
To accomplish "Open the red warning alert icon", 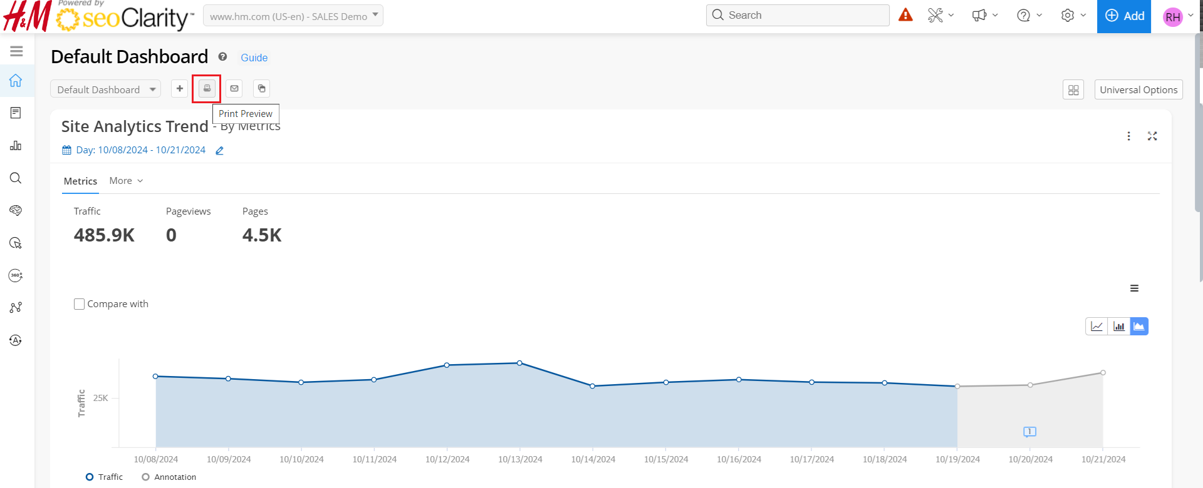I will click(905, 15).
